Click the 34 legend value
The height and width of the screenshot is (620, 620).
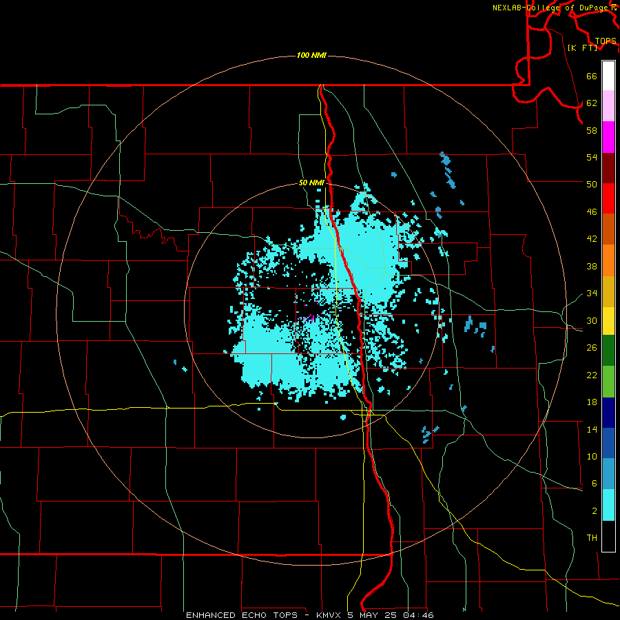coord(592,293)
